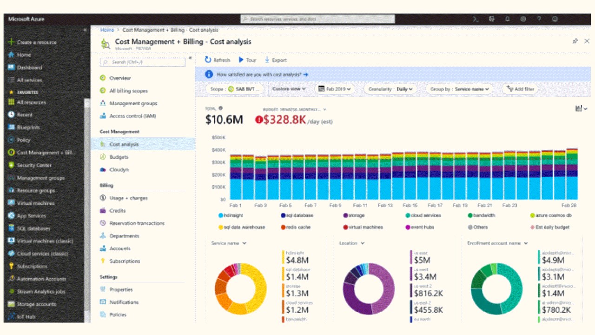The image size is (595, 335).
Task: Open the chart type icon selector
Action: (581, 108)
